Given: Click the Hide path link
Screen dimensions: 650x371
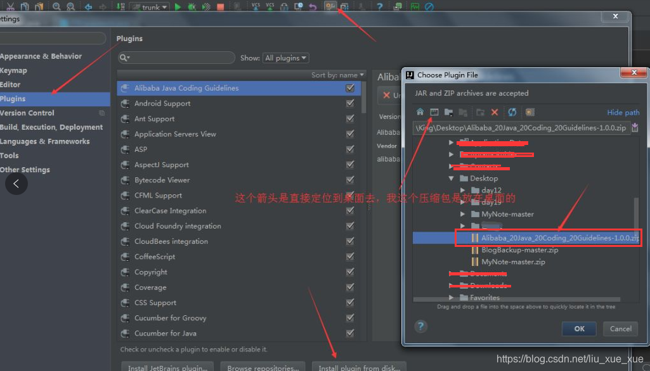Looking at the screenshot, I should [623, 112].
